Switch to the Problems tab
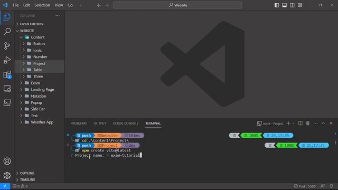This screenshot has height=190, width=338. coord(79,123)
